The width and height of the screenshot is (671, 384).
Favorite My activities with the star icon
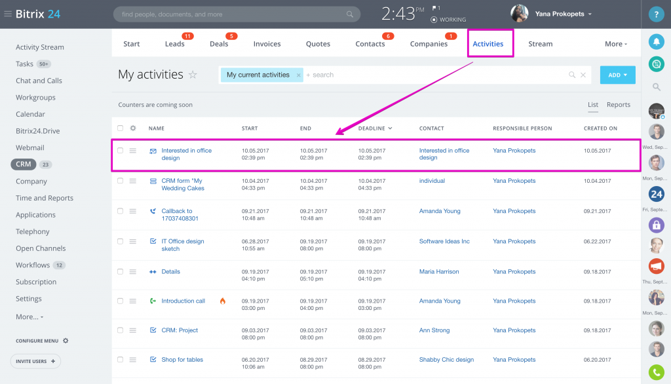[x=193, y=75]
